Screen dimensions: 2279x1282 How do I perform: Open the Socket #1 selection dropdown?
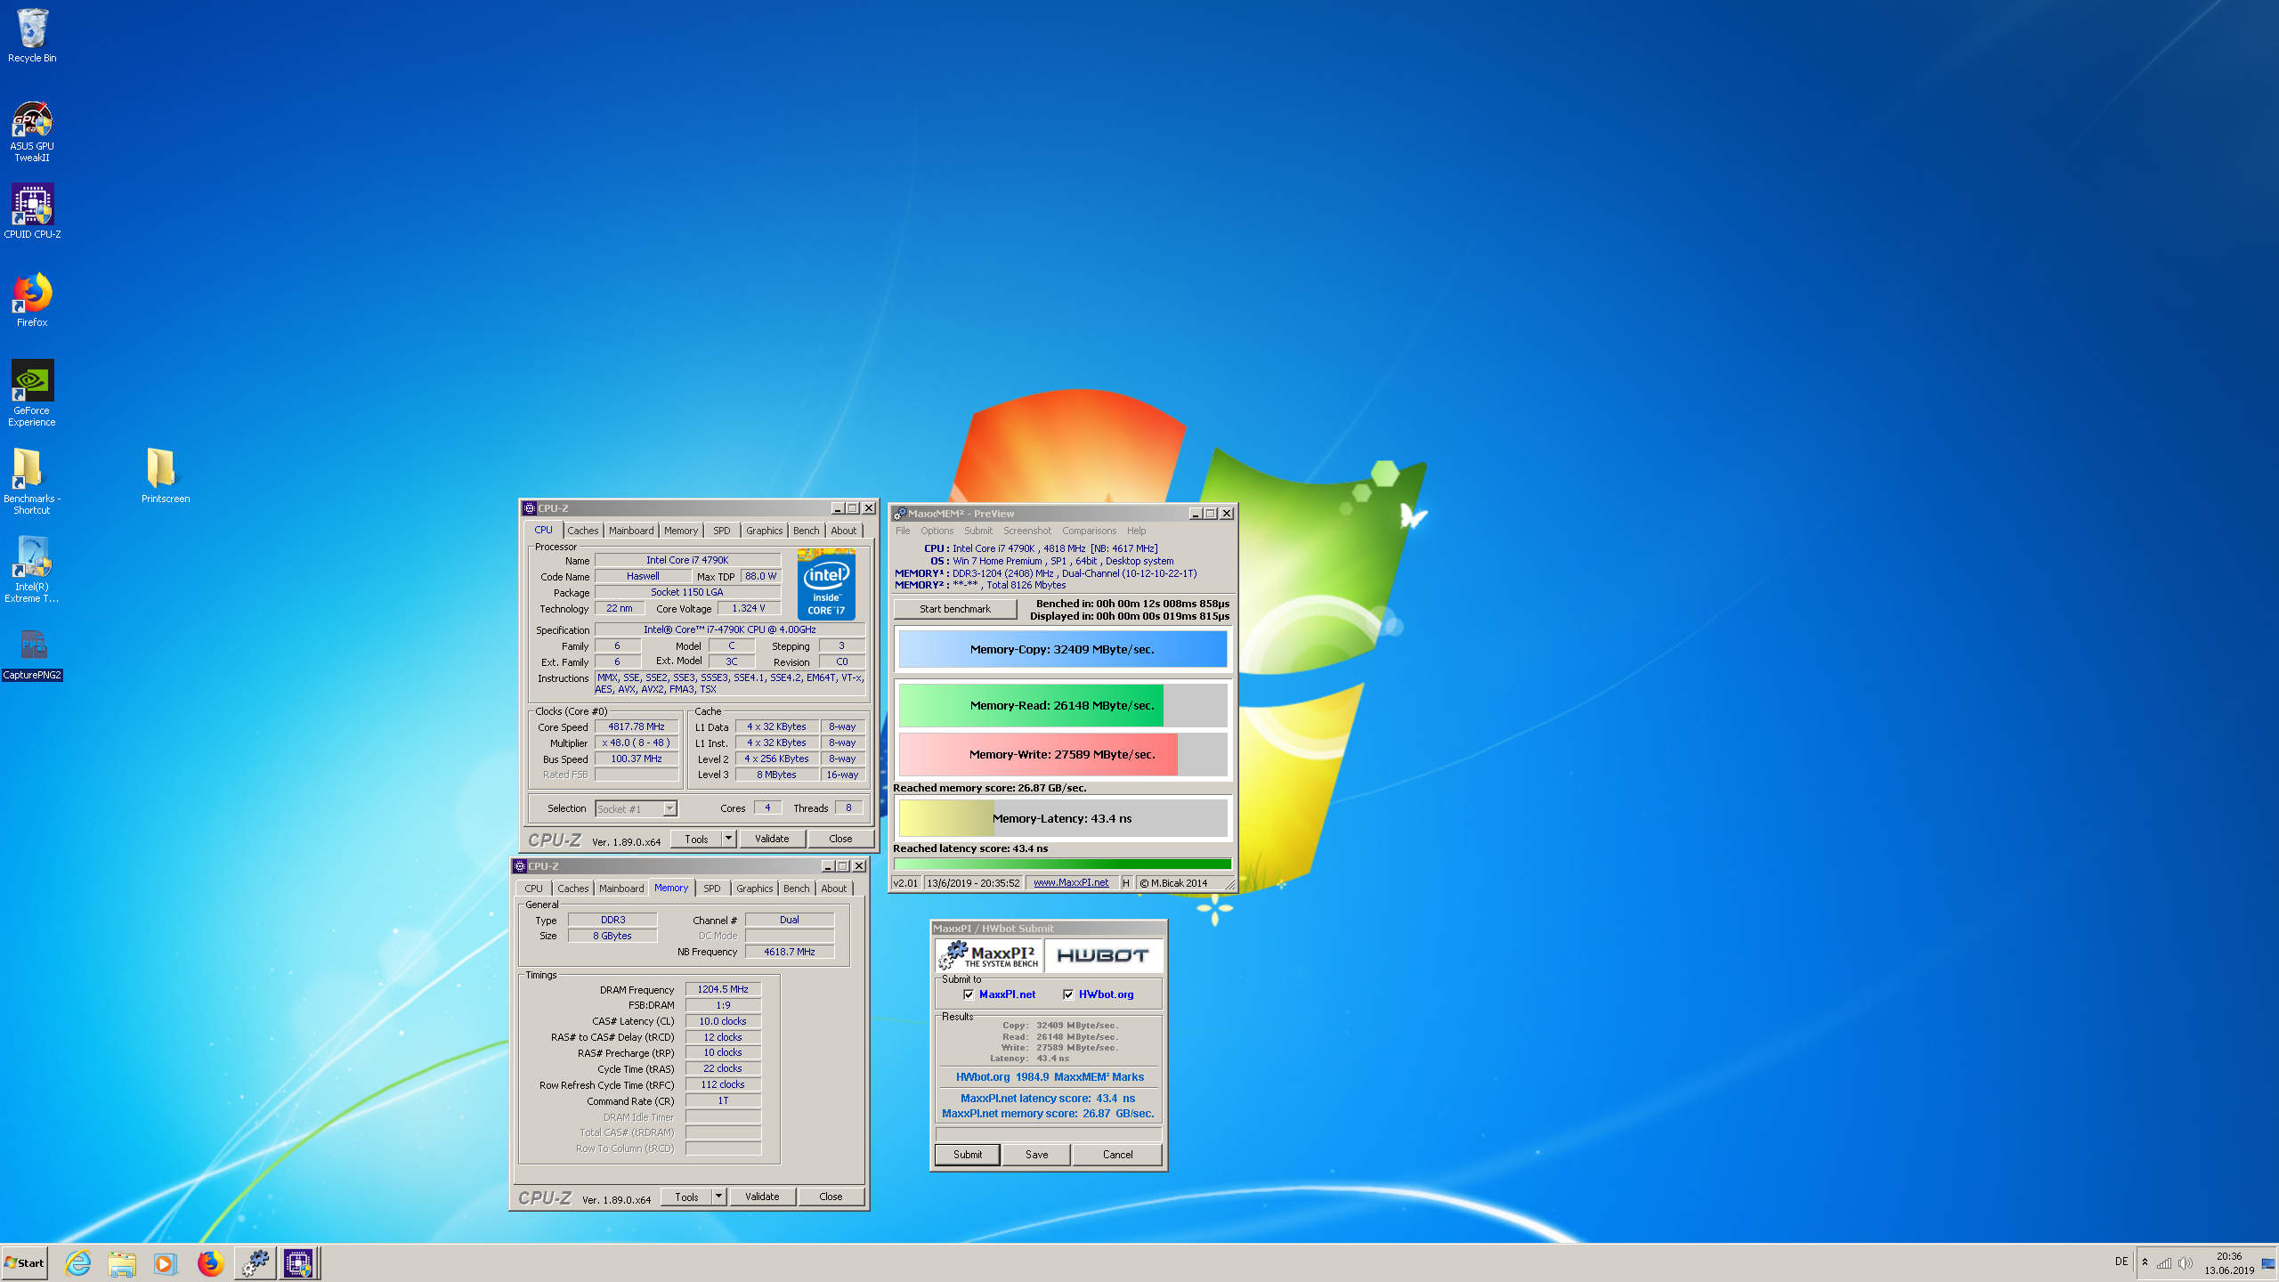tap(637, 808)
